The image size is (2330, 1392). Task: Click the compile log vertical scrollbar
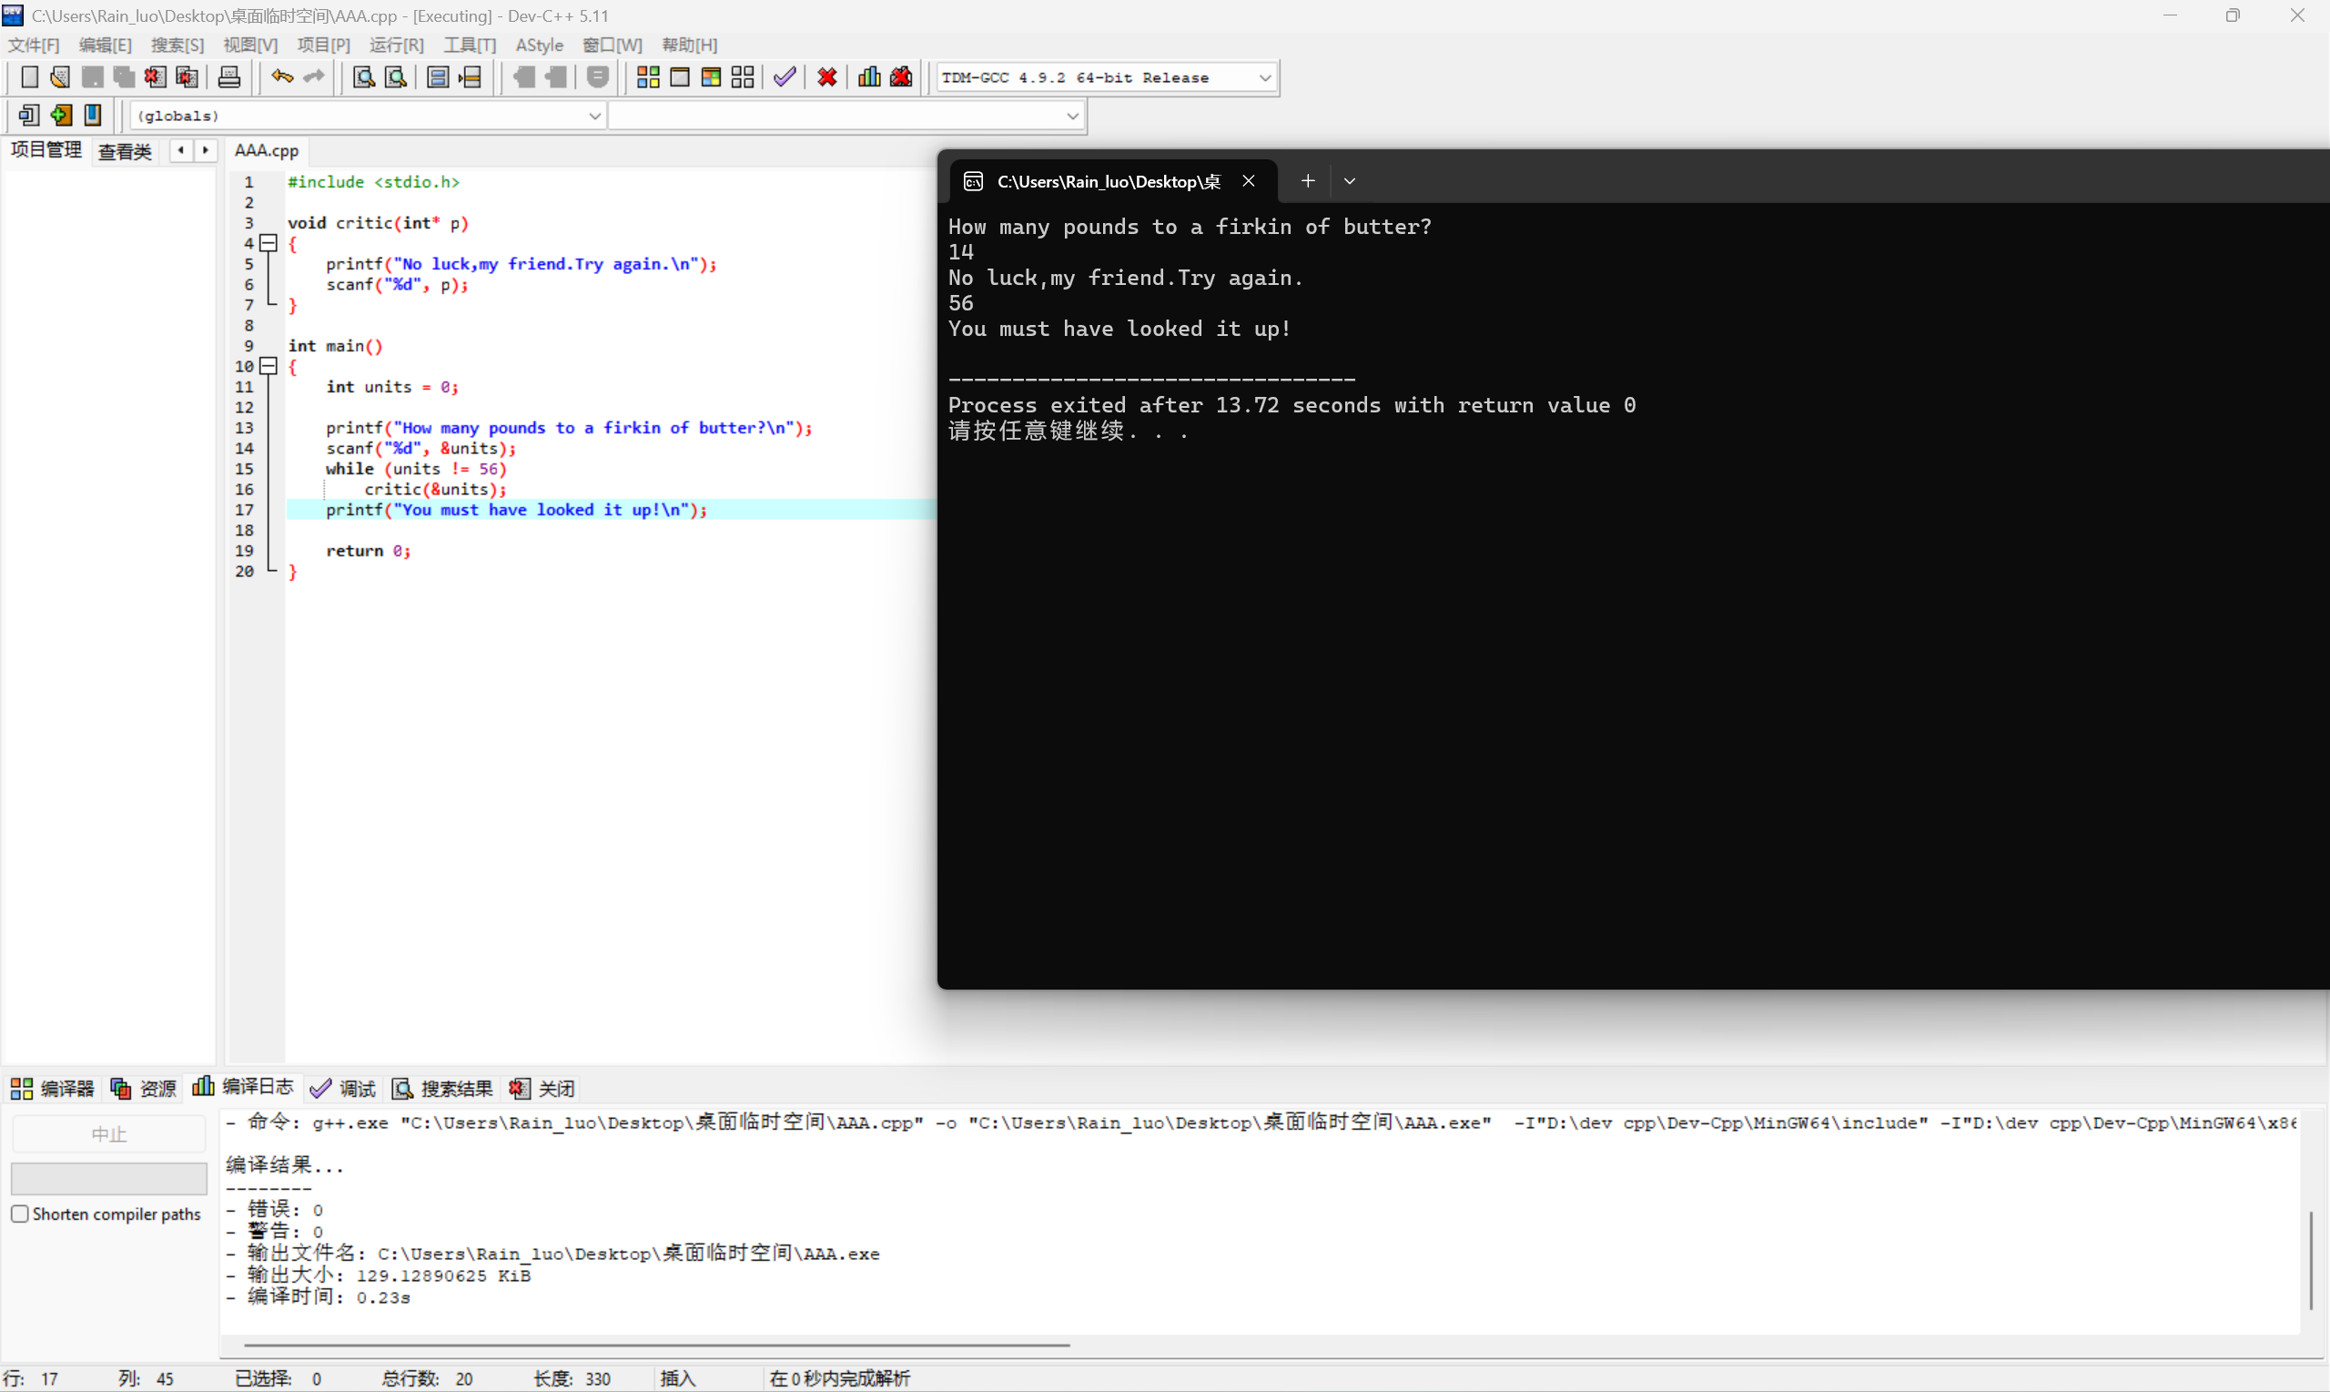2311,1260
